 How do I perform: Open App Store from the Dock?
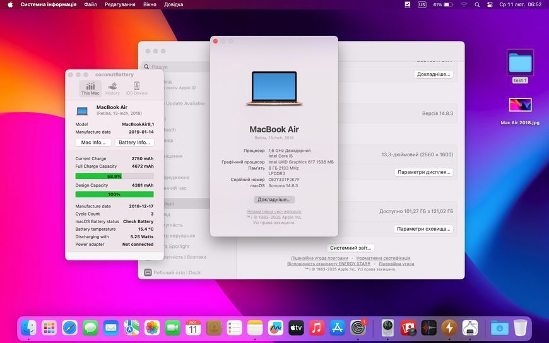[x=337, y=328]
